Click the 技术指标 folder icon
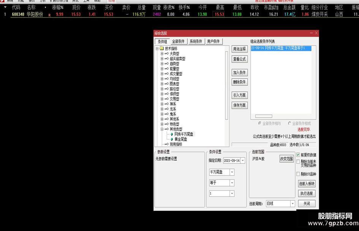Screen dimensions: 359x231 tap(161, 49)
